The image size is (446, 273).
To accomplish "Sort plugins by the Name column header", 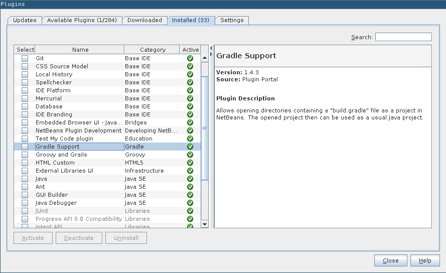I will (x=80, y=50).
